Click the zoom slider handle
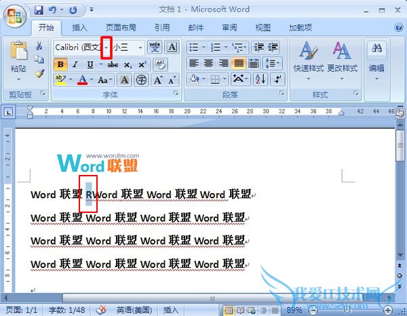The image size is (407, 316). click(347, 310)
